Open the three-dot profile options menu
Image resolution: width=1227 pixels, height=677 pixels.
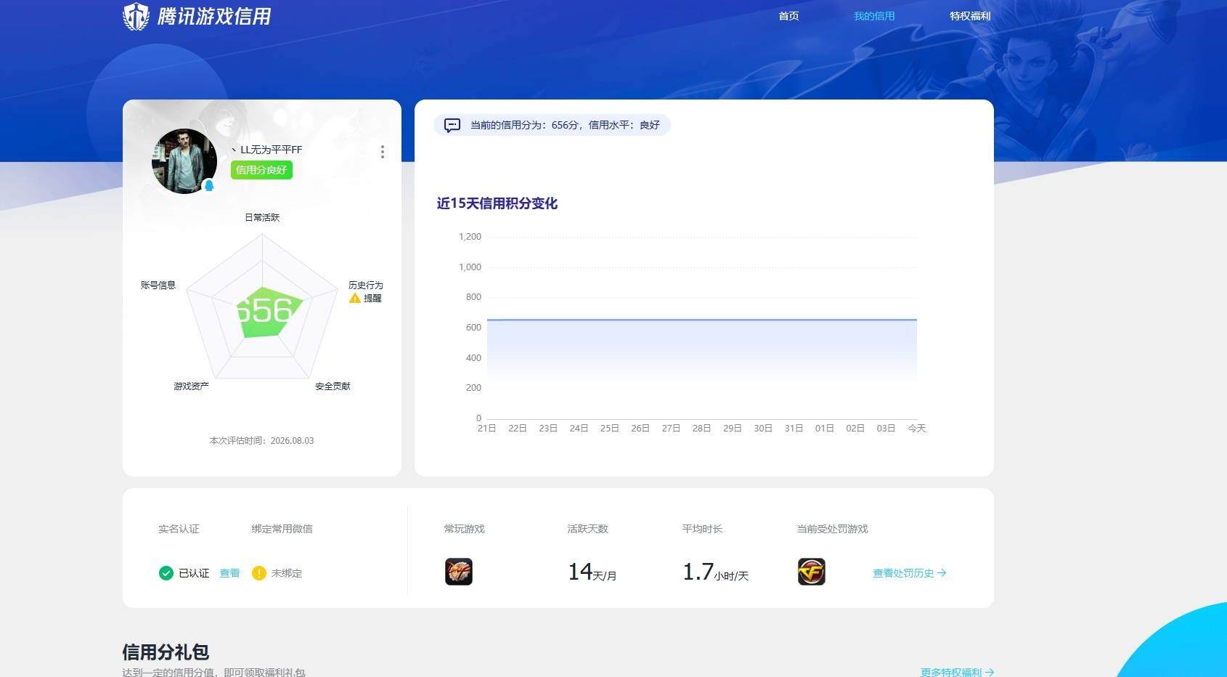pyautogui.click(x=383, y=152)
